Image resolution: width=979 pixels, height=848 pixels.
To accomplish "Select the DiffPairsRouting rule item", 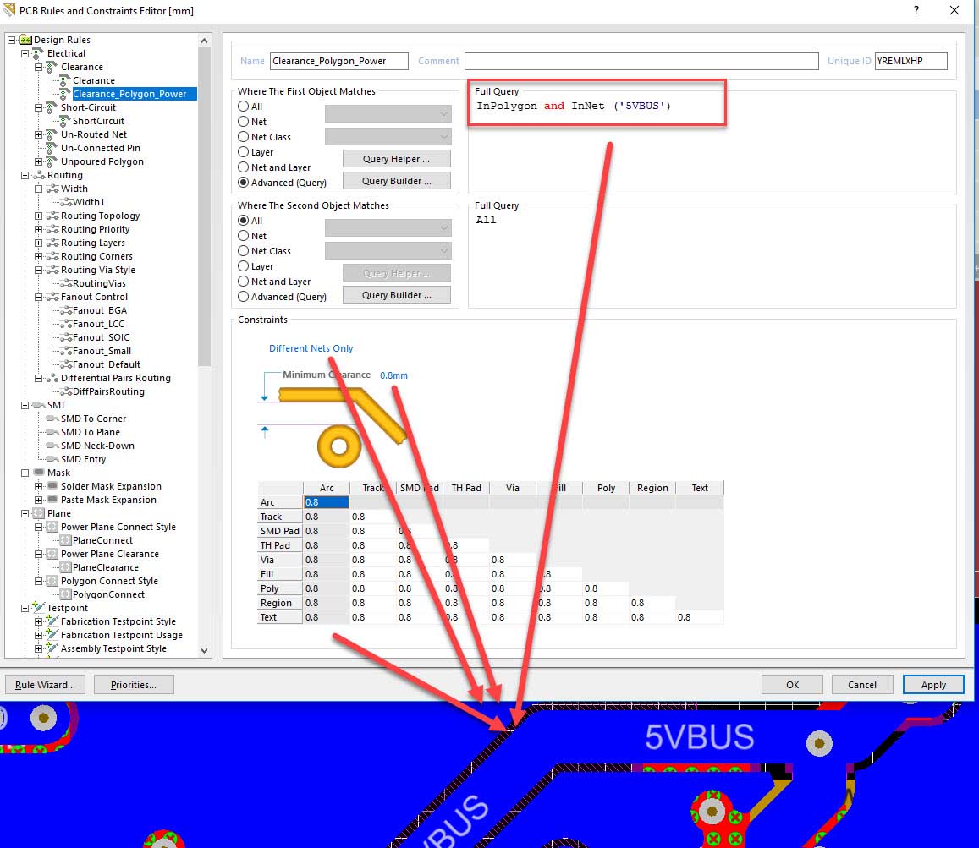I will pyautogui.click(x=107, y=391).
